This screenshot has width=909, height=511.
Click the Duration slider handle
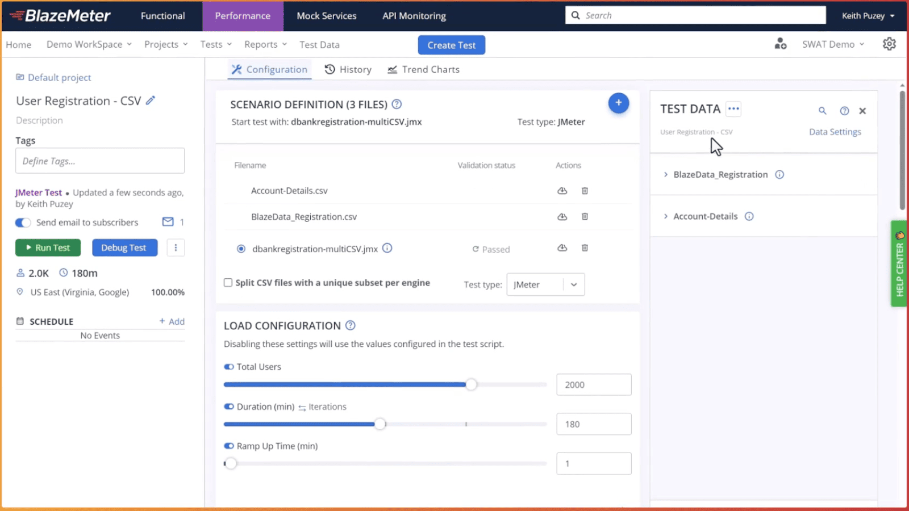(x=381, y=424)
